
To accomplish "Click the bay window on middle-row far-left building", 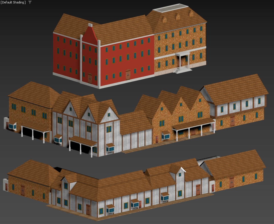I will [x=12, y=126].
